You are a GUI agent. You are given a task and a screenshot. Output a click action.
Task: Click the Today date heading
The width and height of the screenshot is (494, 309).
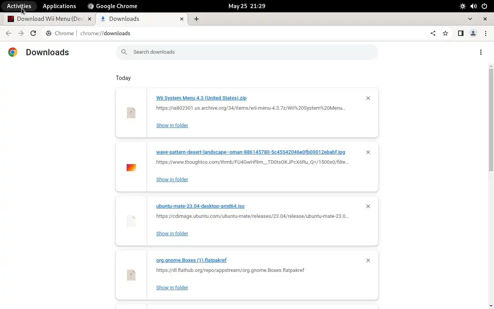(x=123, y=78)
